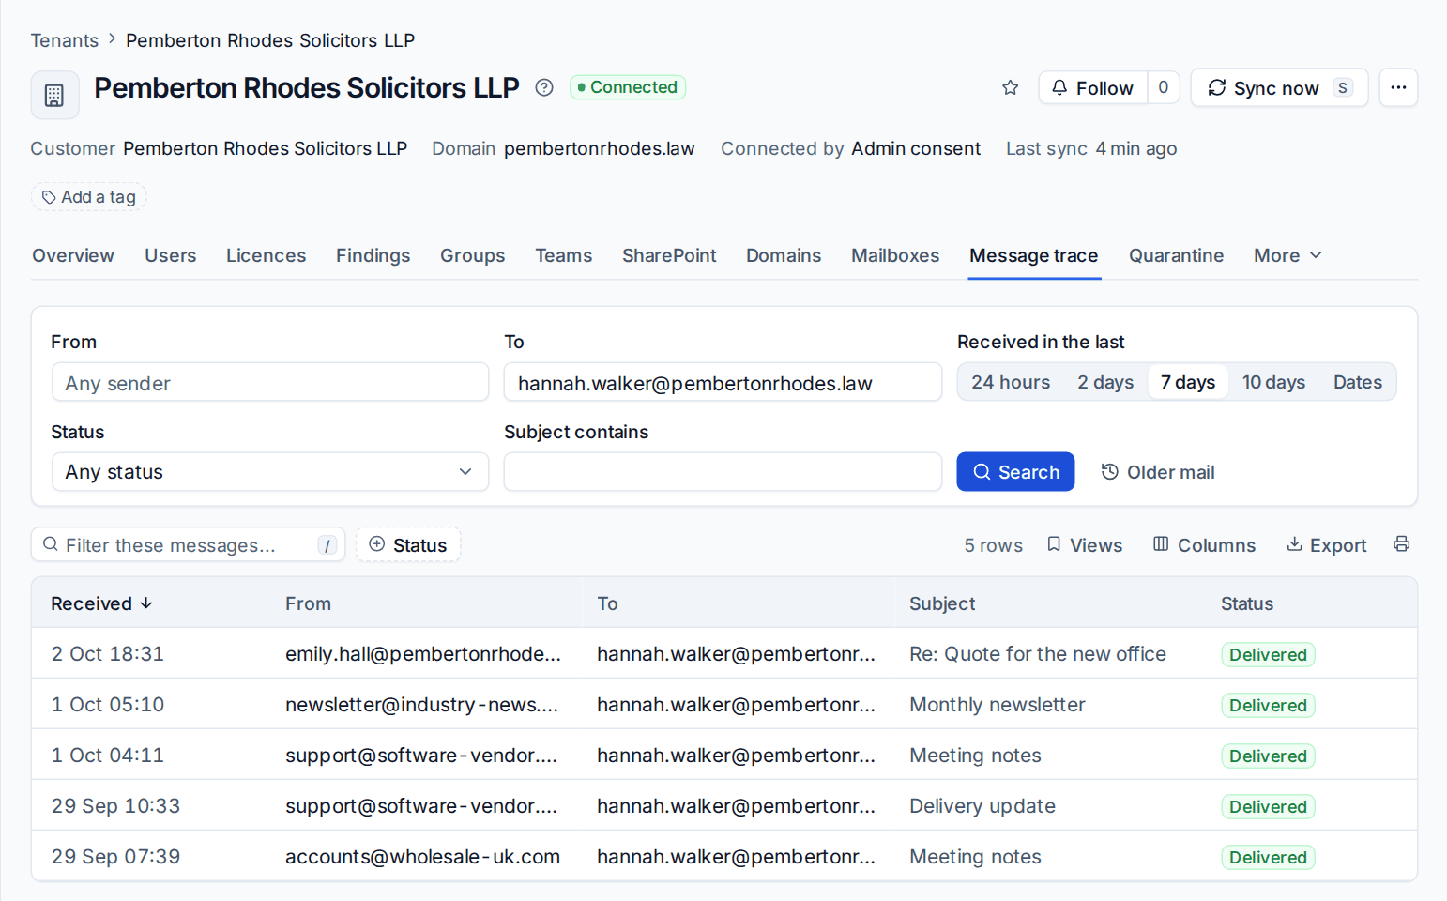
Task: Focus the Subject contains field
Action: [723, 472]
